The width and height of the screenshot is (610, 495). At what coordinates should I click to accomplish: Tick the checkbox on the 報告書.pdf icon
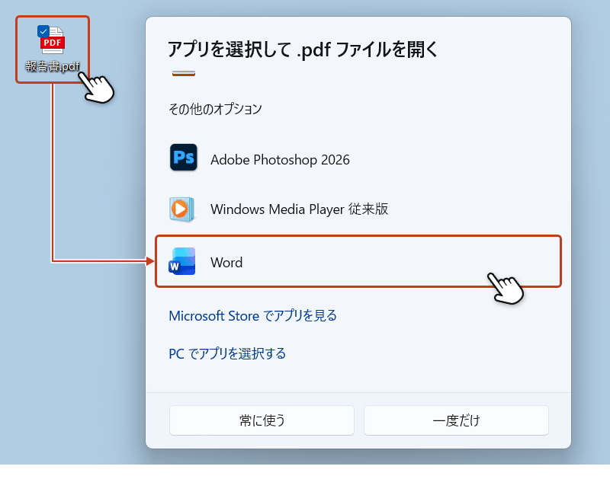click(x=43, y=31)
